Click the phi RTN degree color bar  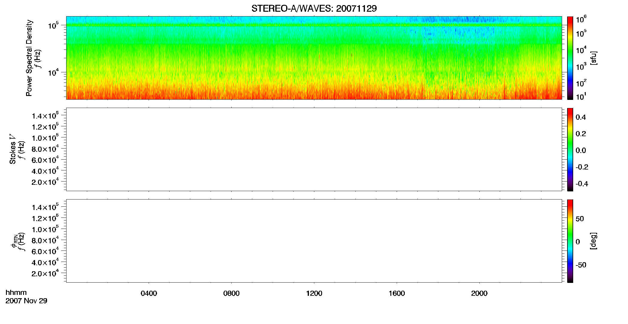tap(570, 241)
